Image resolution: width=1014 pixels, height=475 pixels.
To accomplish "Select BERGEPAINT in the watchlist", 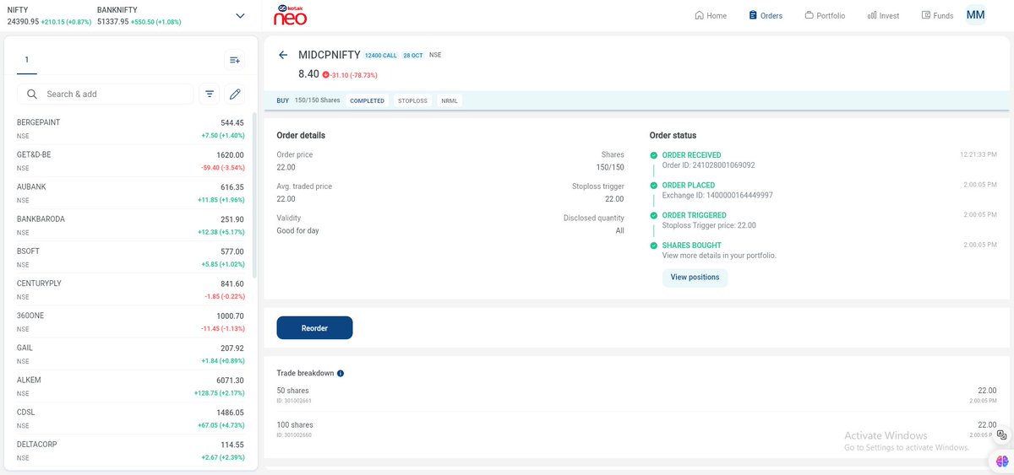I will [x=130, y=129].
